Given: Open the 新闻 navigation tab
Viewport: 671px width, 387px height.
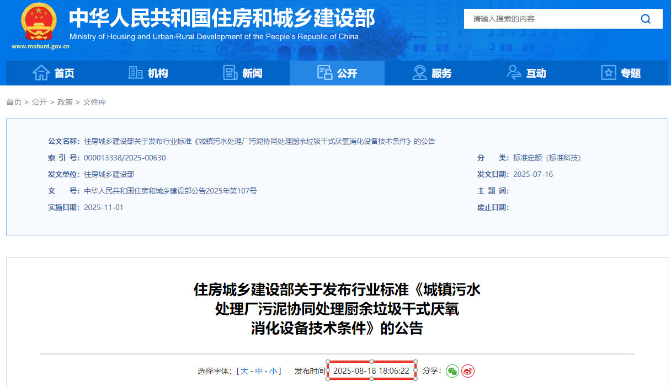Looking at the screenshot, I should [242, 73].
